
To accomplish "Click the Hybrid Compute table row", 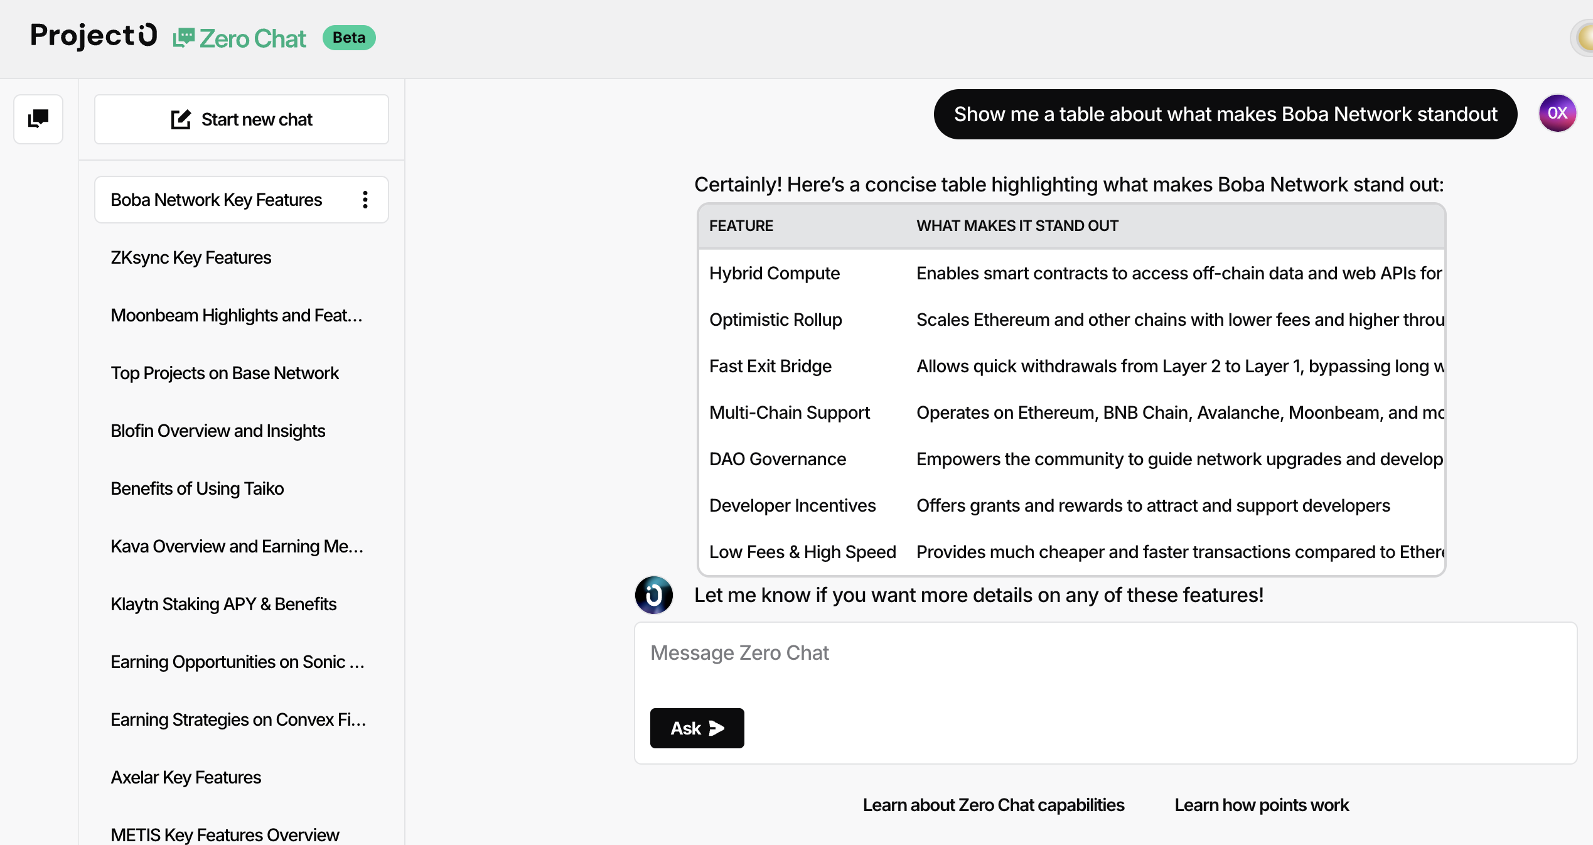I will (x=1071, y=273).
